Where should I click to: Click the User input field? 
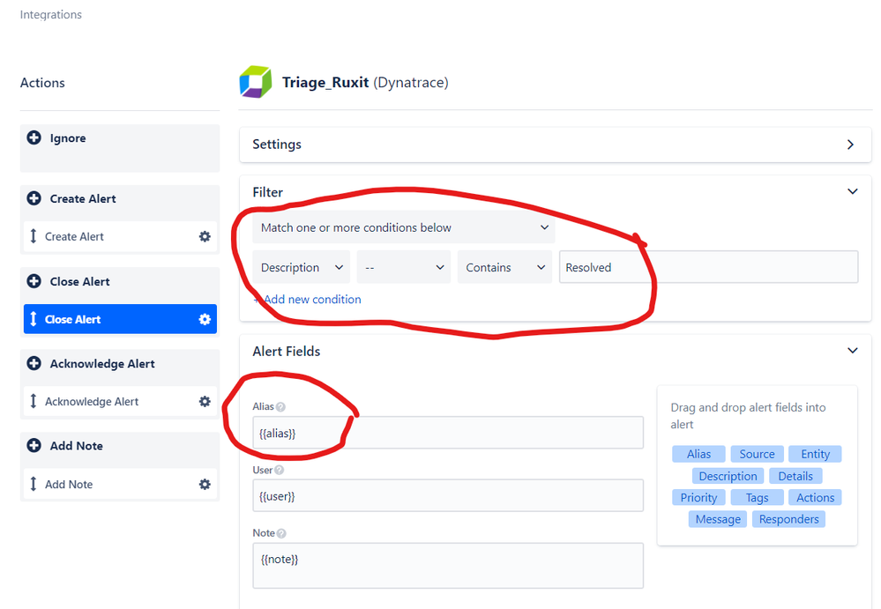[x=448, y=495]
